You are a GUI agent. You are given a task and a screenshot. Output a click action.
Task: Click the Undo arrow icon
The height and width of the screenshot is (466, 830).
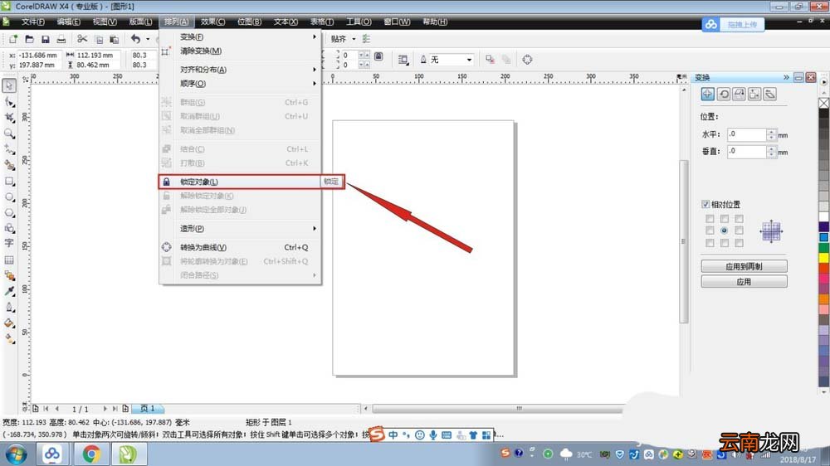click(136, 39)
